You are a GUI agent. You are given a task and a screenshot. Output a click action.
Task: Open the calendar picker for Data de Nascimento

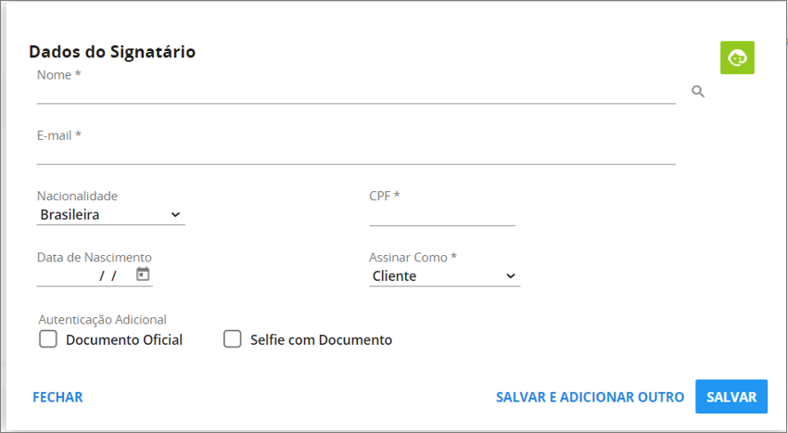coord(143,274)
